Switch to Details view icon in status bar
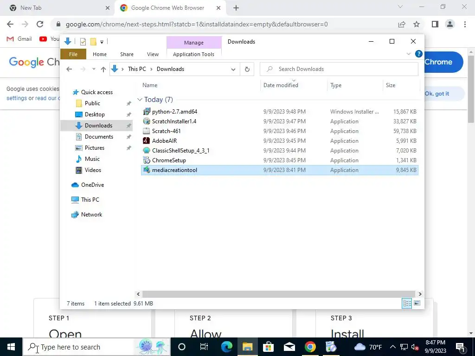This screenshot has width=475, height=356. 406,303
